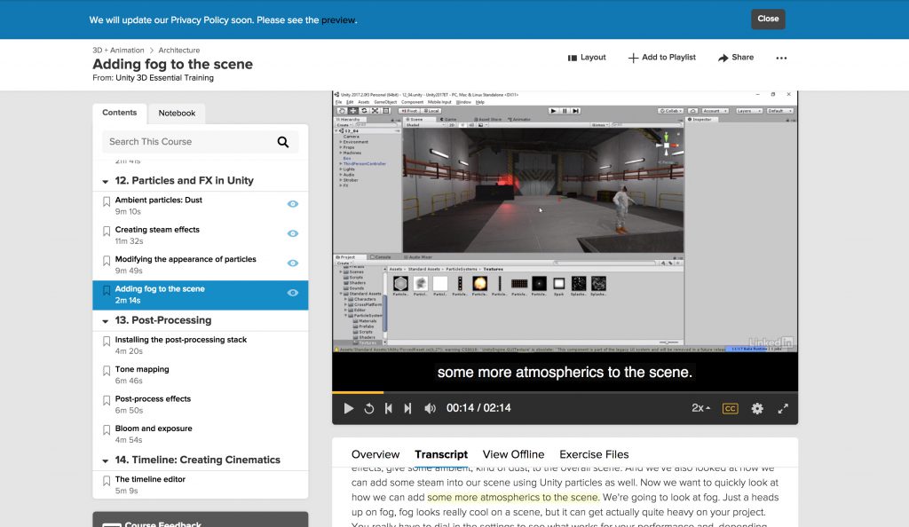Share this video

pyautogui.click(x=736, y=58)
